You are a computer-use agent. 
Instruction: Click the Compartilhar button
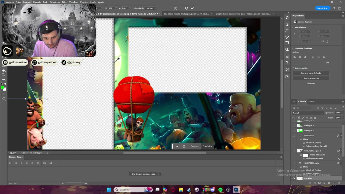(323, 8)
